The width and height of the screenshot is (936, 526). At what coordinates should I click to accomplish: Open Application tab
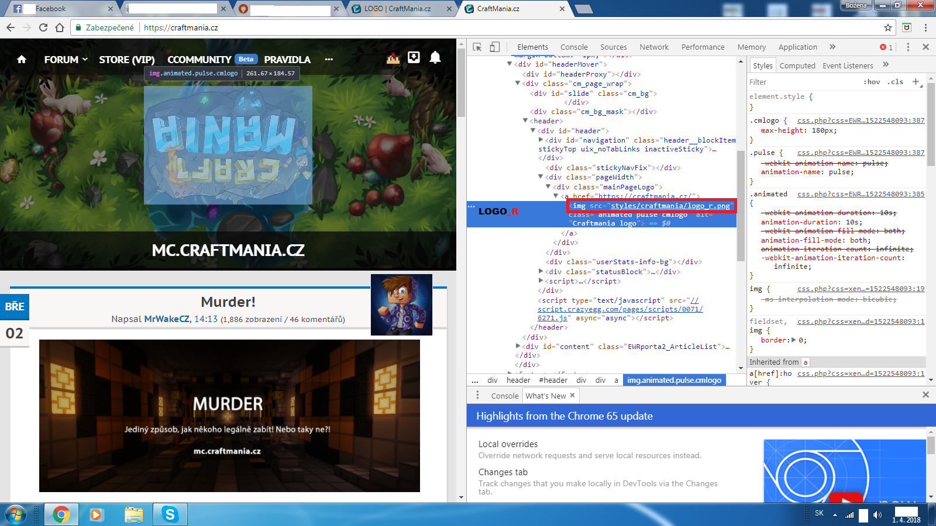click(x=797, y=47)
